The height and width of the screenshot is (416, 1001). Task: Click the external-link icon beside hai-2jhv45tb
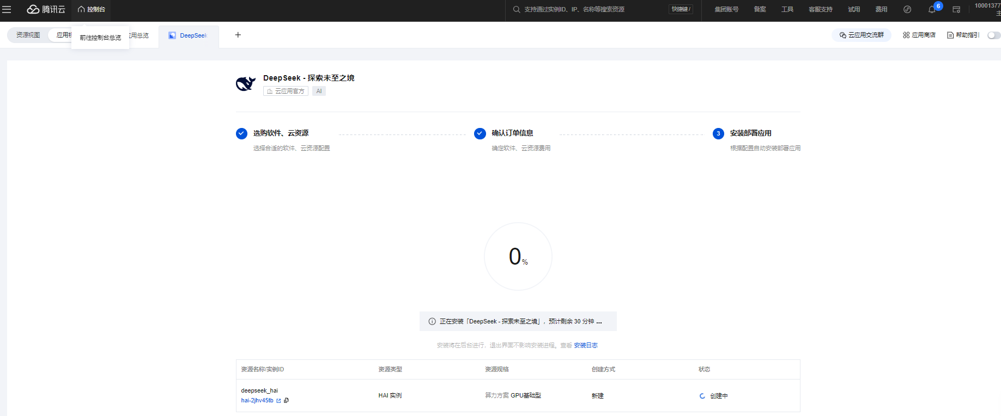tap(278, 401)
